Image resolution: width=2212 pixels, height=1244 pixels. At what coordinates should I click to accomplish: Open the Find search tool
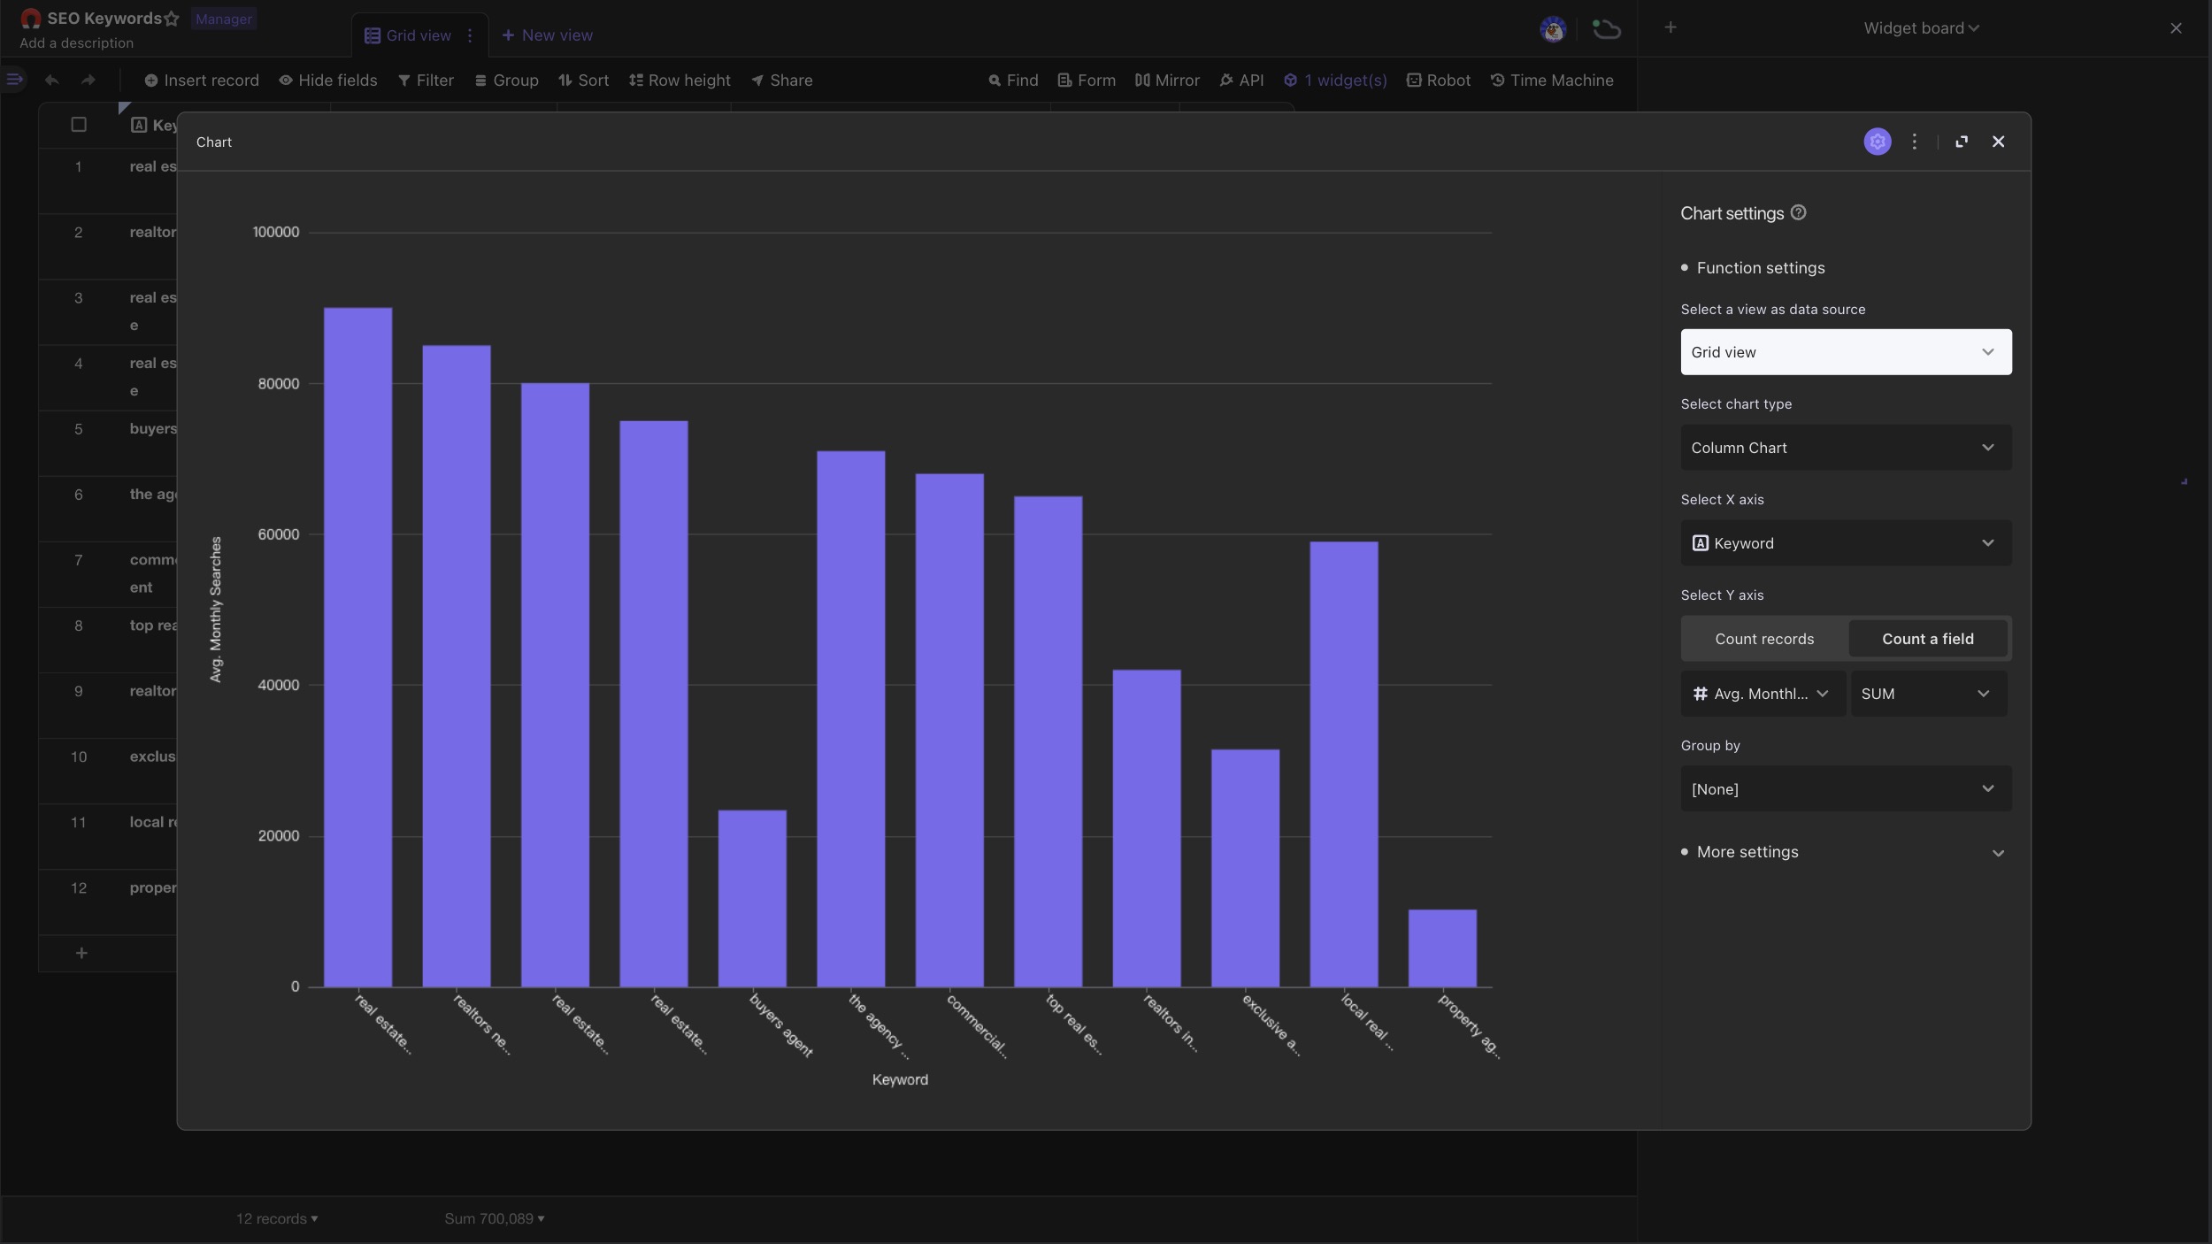click(x=1013, y=81)
